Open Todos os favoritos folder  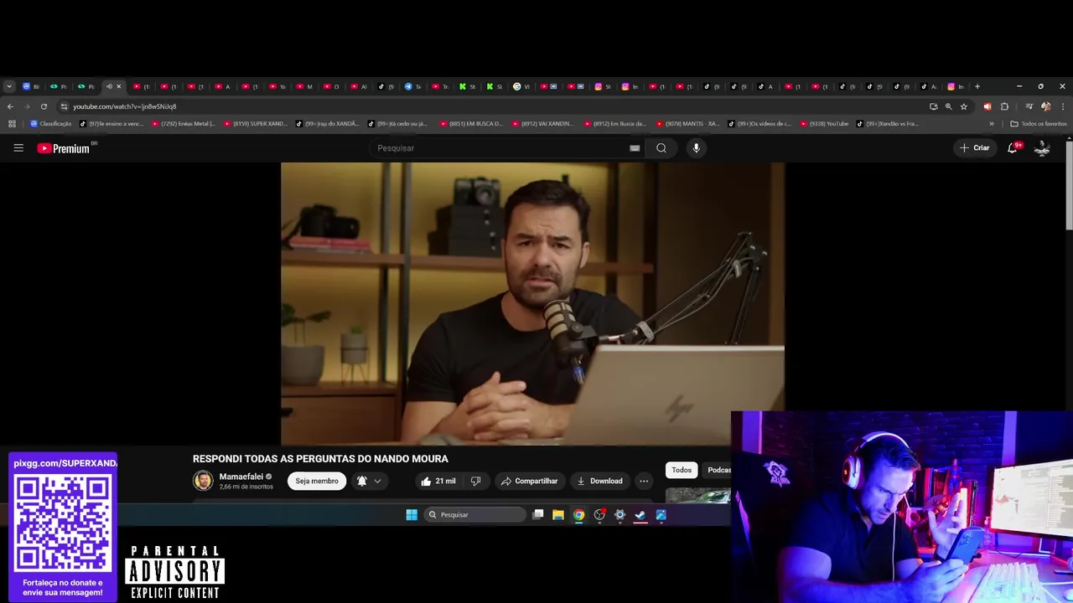(x=1039, y=124)
